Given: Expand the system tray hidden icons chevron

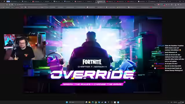Looking at the screenshot, I should coord(168,102).
